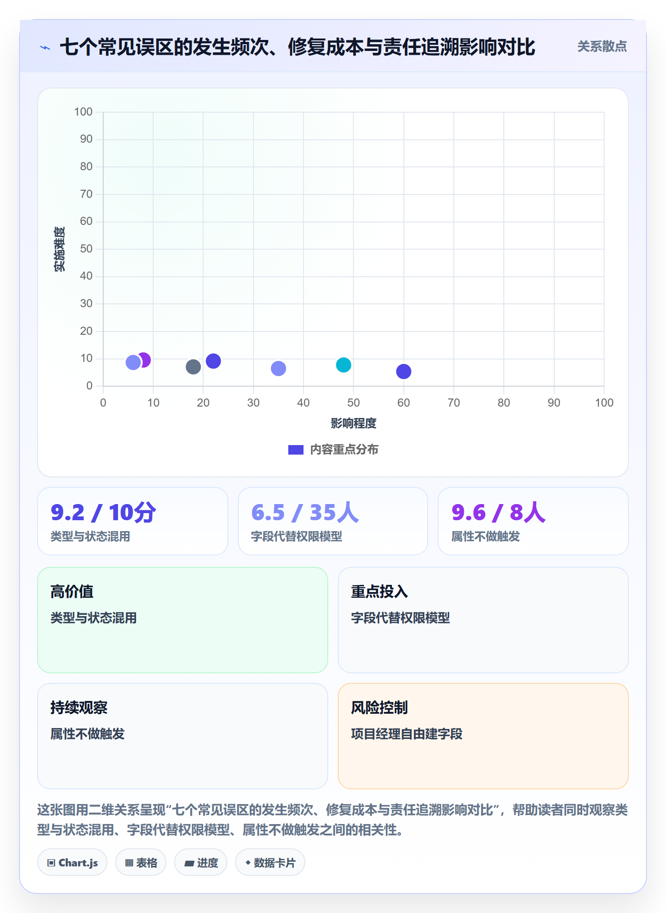This screenshot has width=666, height=913.
Task: Click the 风险控制 card heading
Action: click(x=379, y=708)
